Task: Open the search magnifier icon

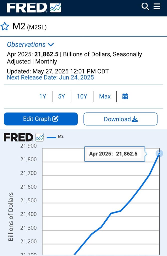Action: [145, 7]
